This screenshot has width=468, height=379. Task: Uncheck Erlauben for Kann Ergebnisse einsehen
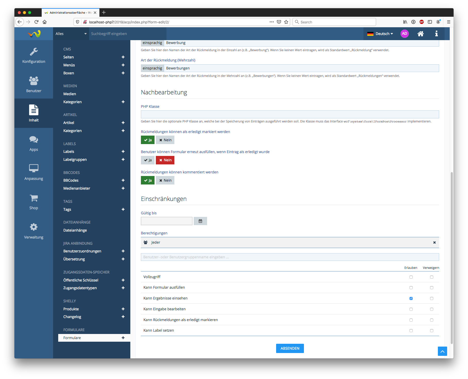click(411, 298)
